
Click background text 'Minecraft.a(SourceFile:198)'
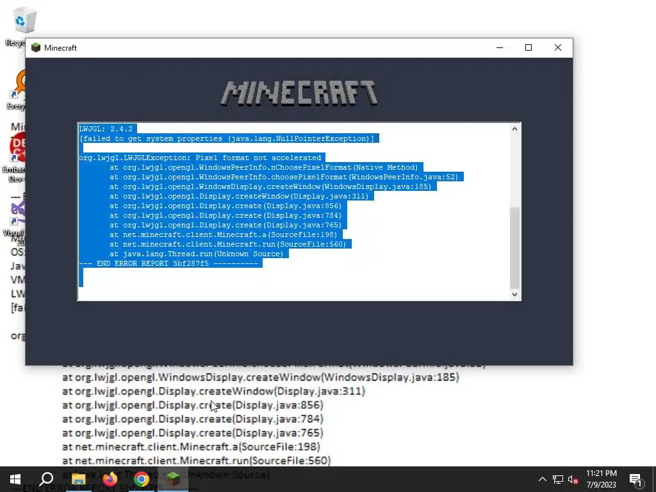click(x=191, y=447)
